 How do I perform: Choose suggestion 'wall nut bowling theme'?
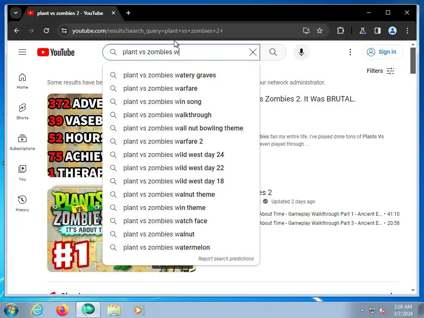coord(181,128)
